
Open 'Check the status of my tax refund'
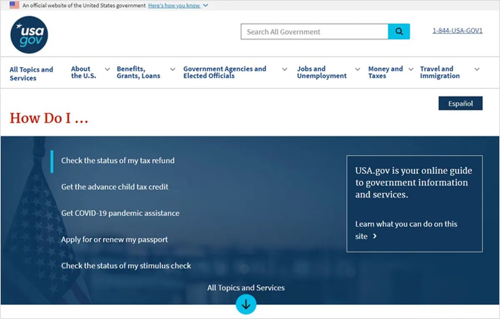pos(118,161)
